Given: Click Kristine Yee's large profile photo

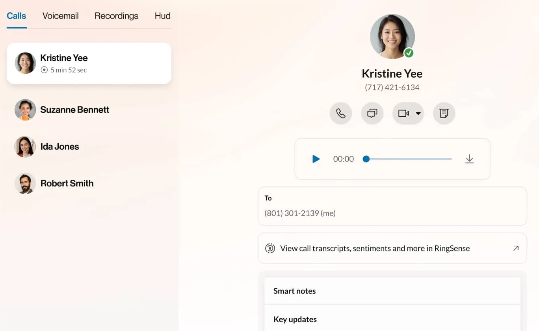Looking at the screenshot, I should [x=392, y=37].
